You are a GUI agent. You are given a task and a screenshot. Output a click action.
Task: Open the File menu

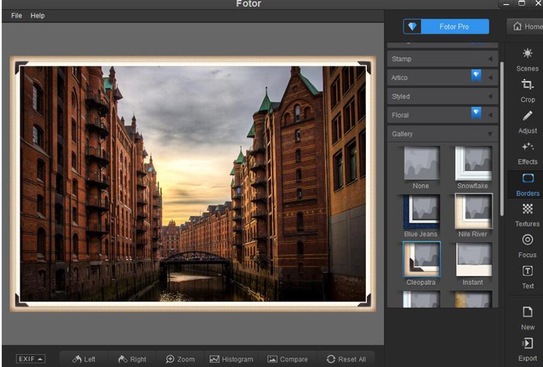(x=16, y=16)
